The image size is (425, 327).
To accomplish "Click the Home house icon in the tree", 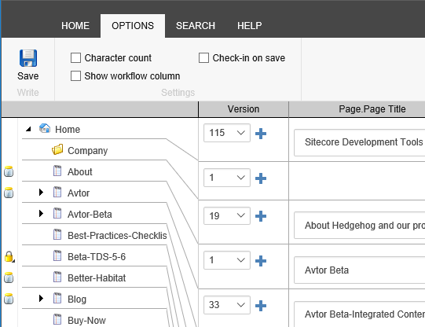I will [45, 128].
